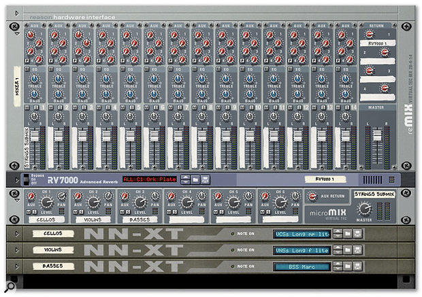Open patch browser for Cellos NN-XT
Viewport: 422px width, 297px height.
347,234
